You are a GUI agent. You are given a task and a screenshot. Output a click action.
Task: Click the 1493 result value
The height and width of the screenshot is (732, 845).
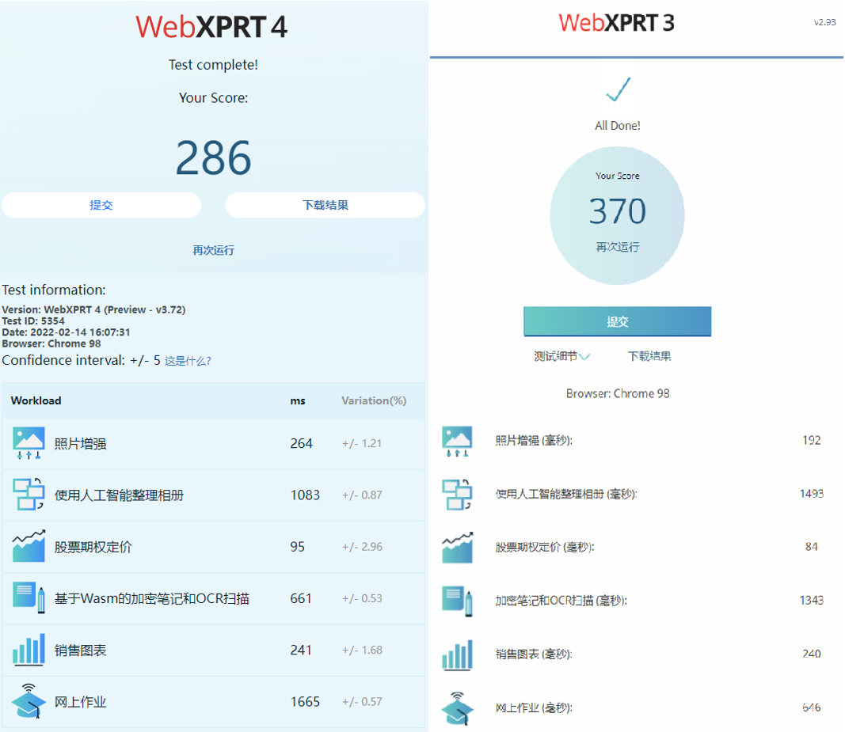[x=812, y=493]
